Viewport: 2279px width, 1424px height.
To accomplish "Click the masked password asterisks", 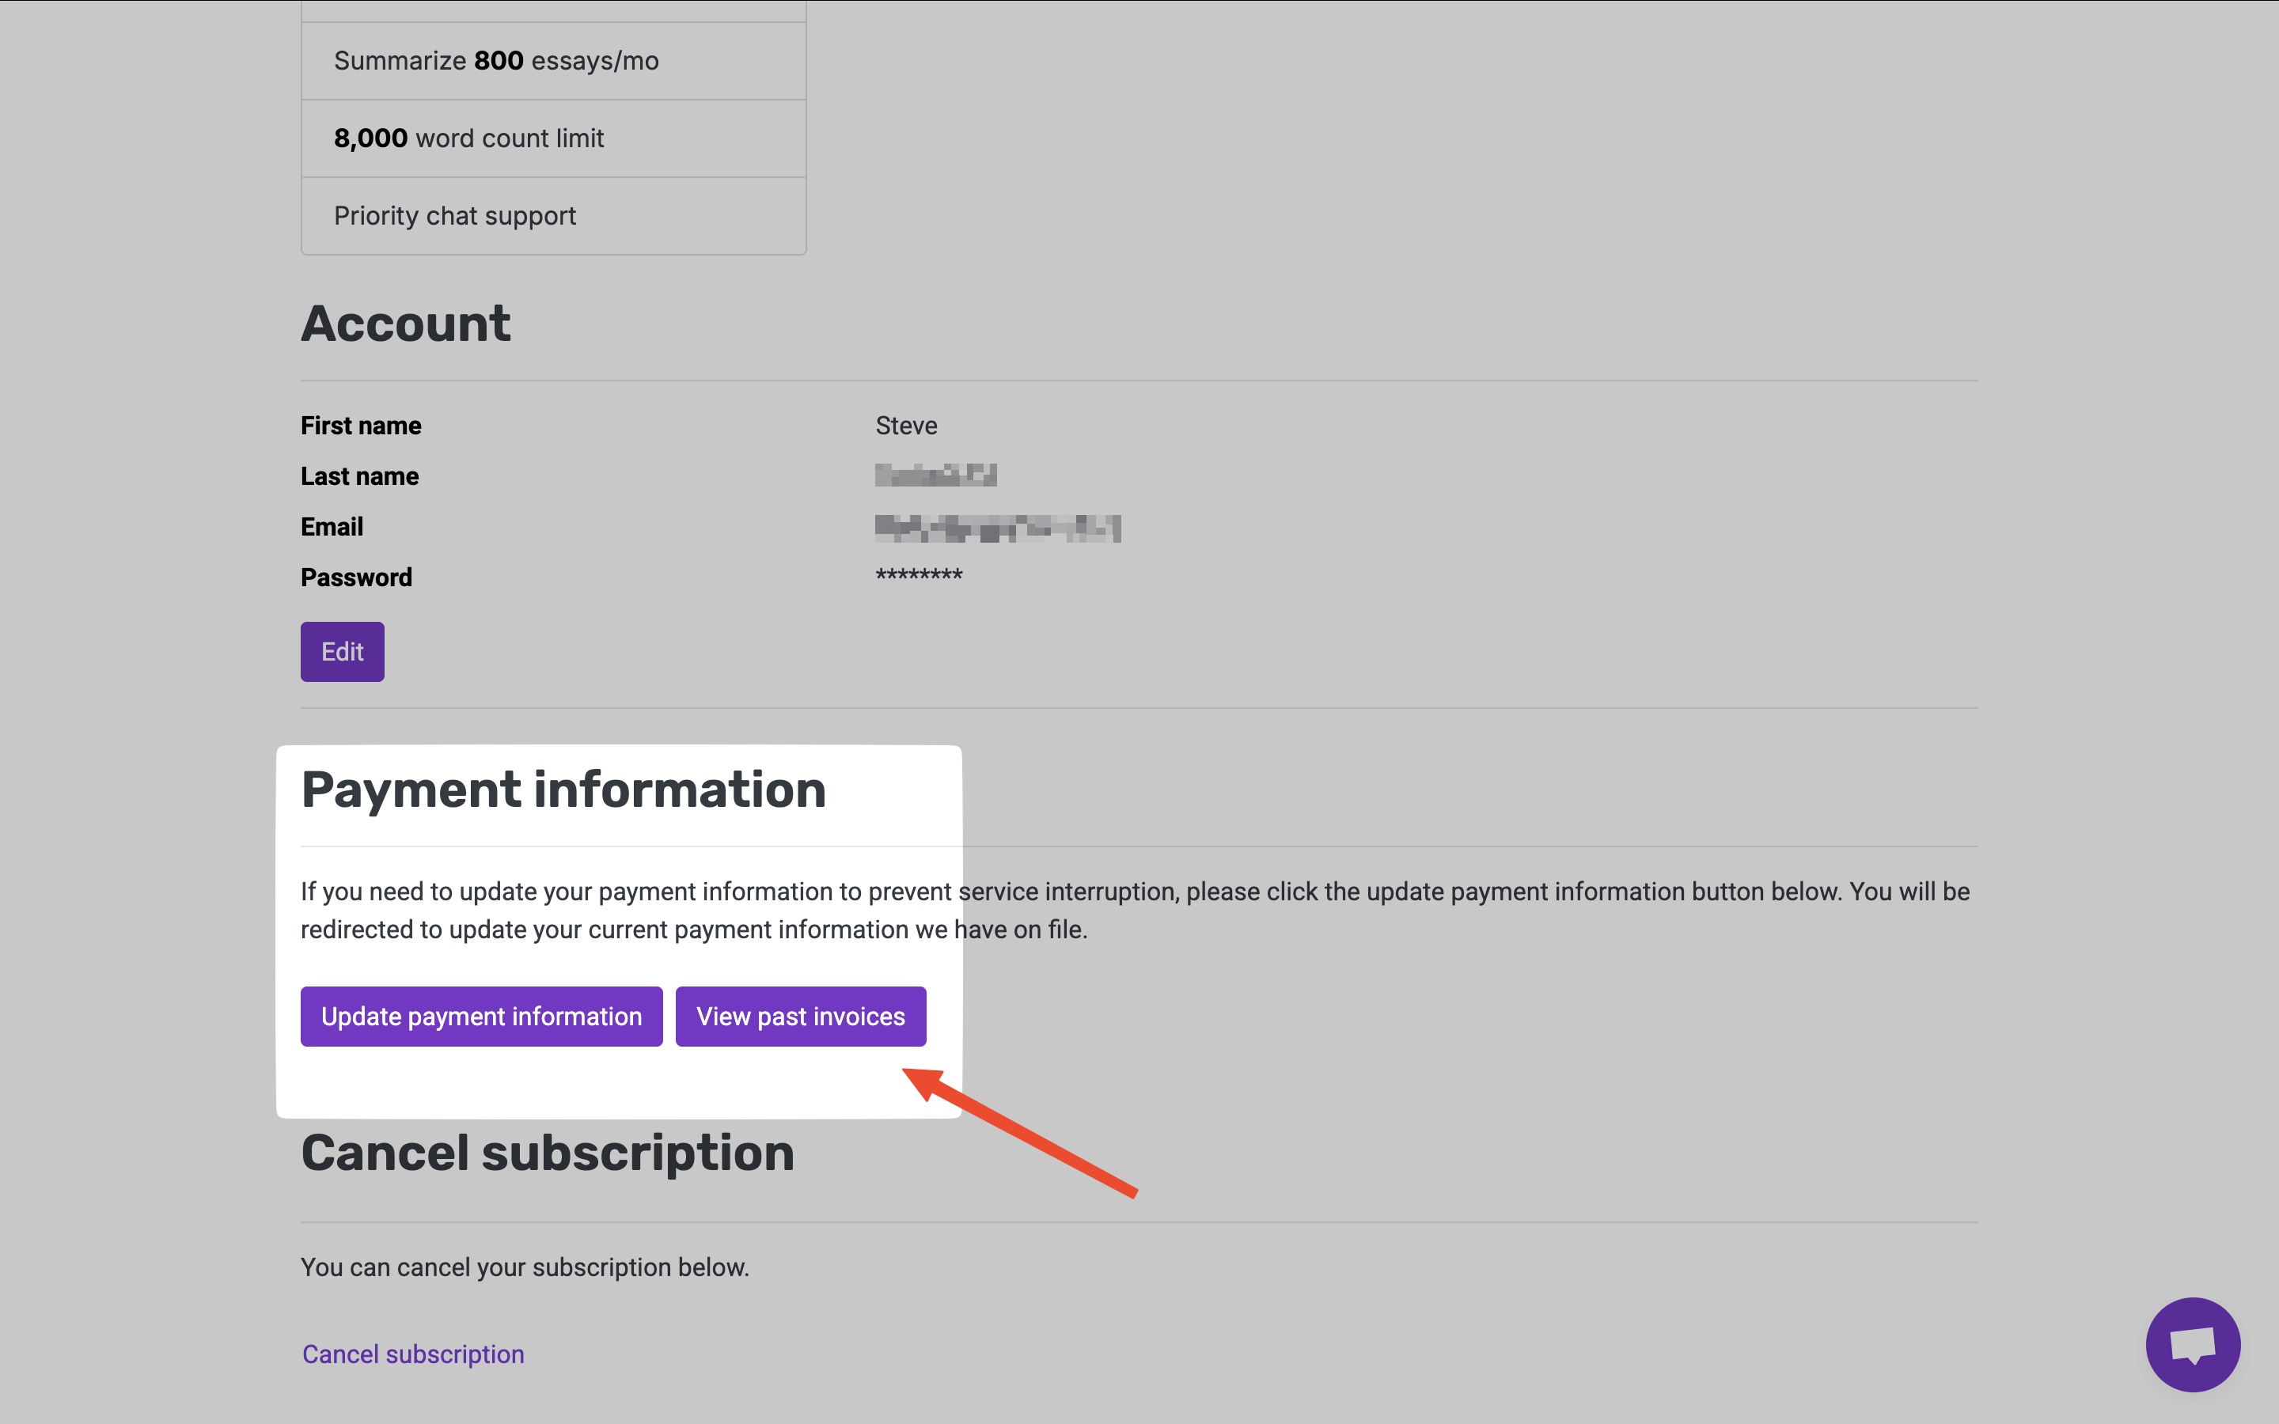I will (x=920, y=575).
